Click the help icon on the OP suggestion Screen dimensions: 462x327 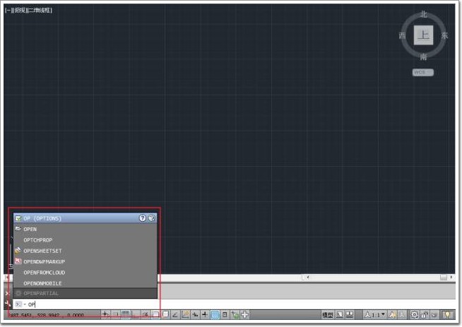[142, 218]
